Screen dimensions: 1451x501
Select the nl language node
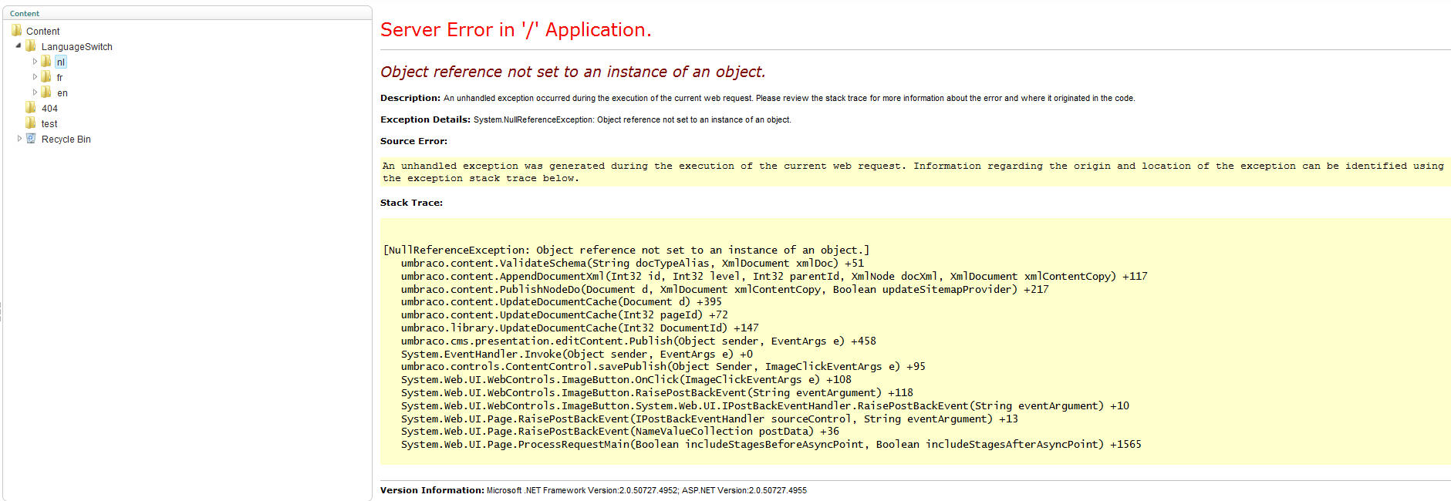[61, 62]
